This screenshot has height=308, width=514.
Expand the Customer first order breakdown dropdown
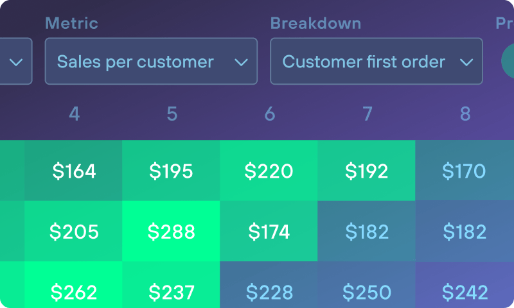376,62
